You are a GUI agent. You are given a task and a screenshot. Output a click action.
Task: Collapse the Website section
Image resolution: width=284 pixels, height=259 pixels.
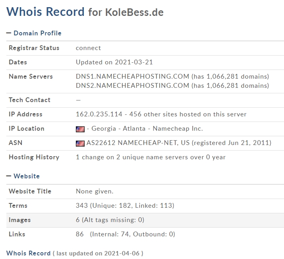(x=8, y=176)
